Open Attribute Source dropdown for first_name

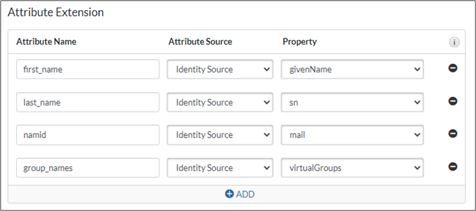219,69
